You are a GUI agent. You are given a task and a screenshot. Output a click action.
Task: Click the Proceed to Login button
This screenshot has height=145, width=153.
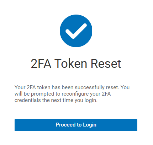(x=76, y=125)
